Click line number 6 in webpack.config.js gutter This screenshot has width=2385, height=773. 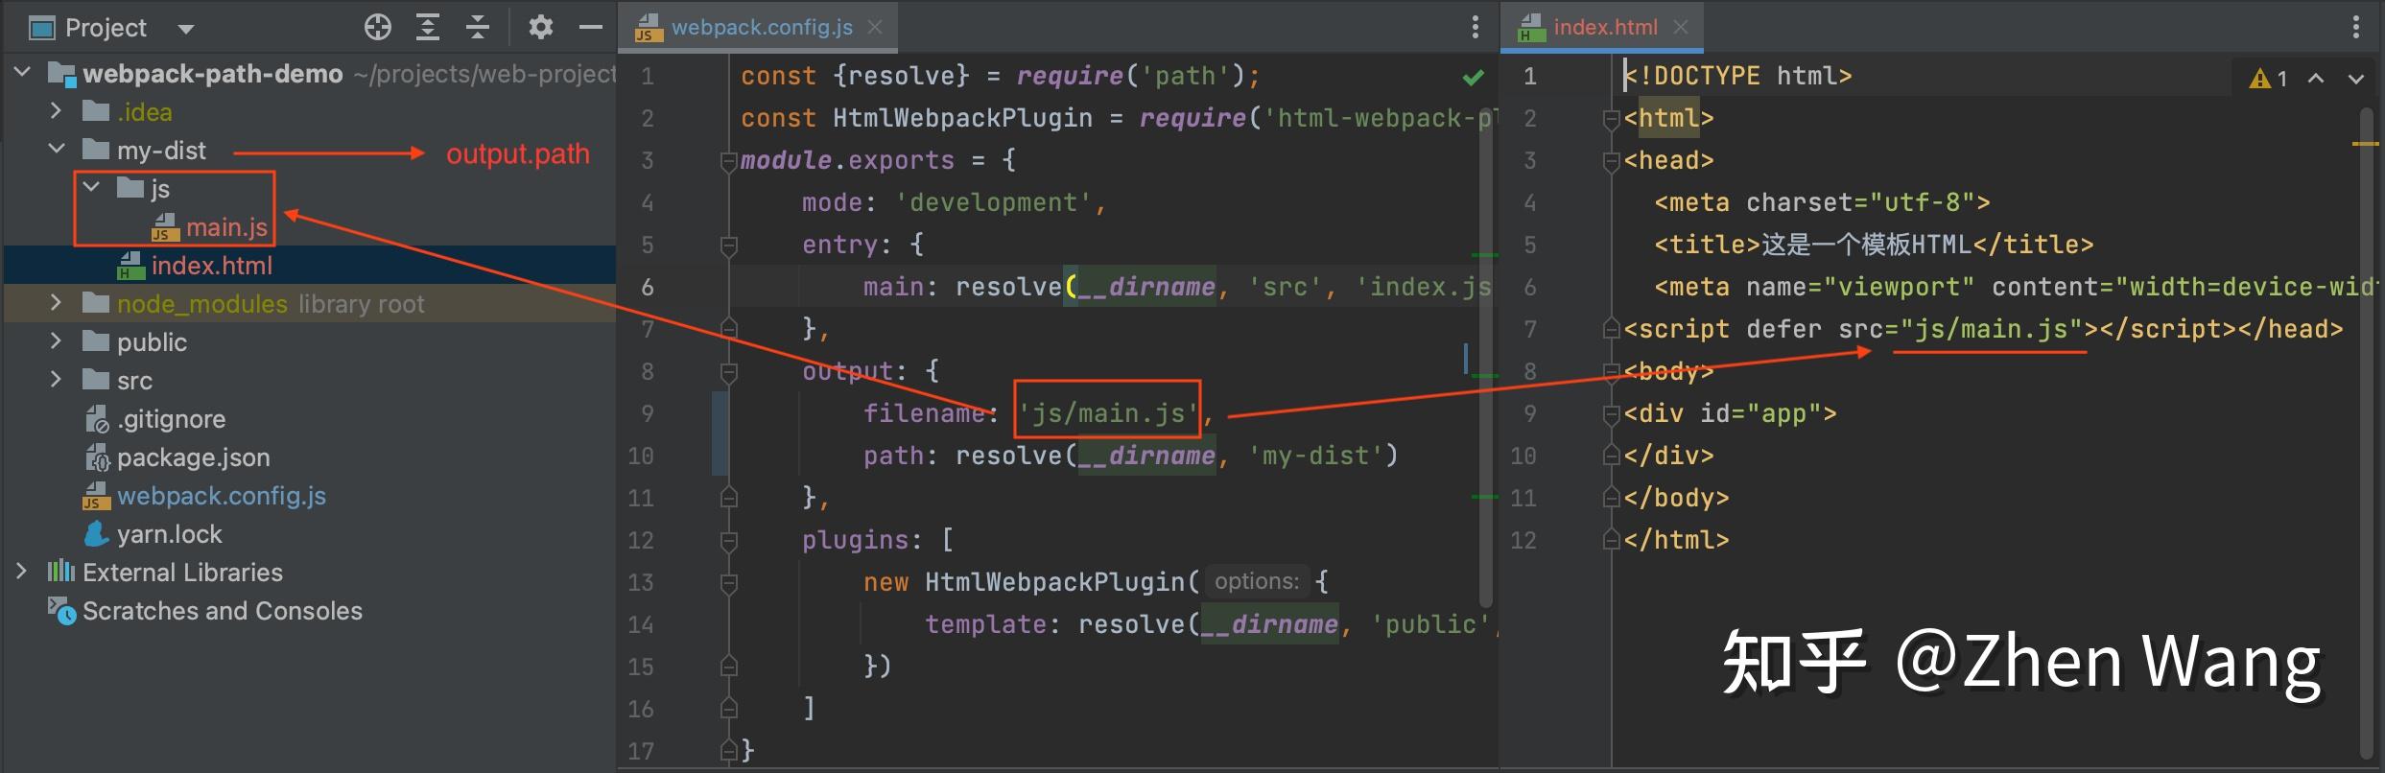(x=648, y=287)
